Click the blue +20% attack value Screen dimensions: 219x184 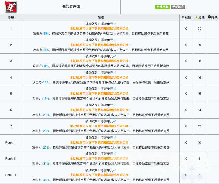(x=45, y=115)
